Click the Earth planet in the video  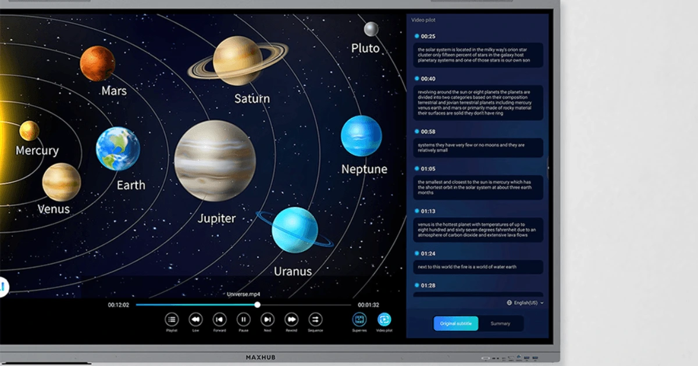(117, 149)
